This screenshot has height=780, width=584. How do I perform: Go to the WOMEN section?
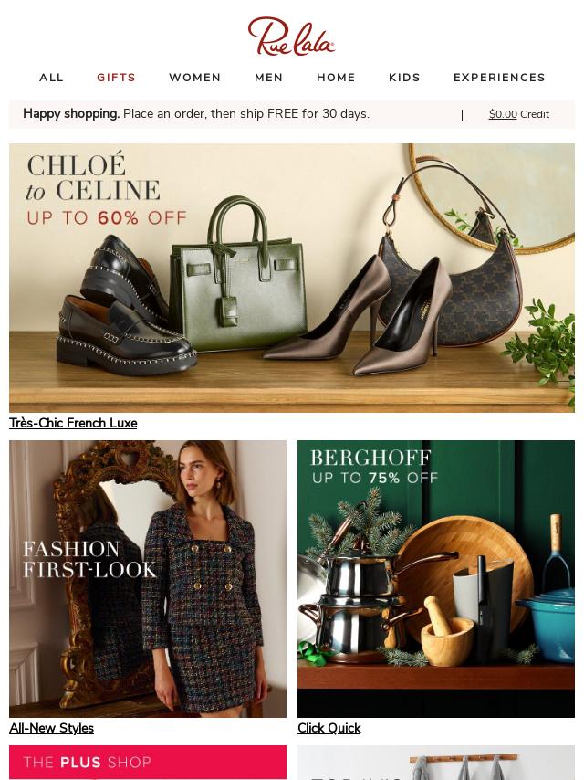coord(195,78)
